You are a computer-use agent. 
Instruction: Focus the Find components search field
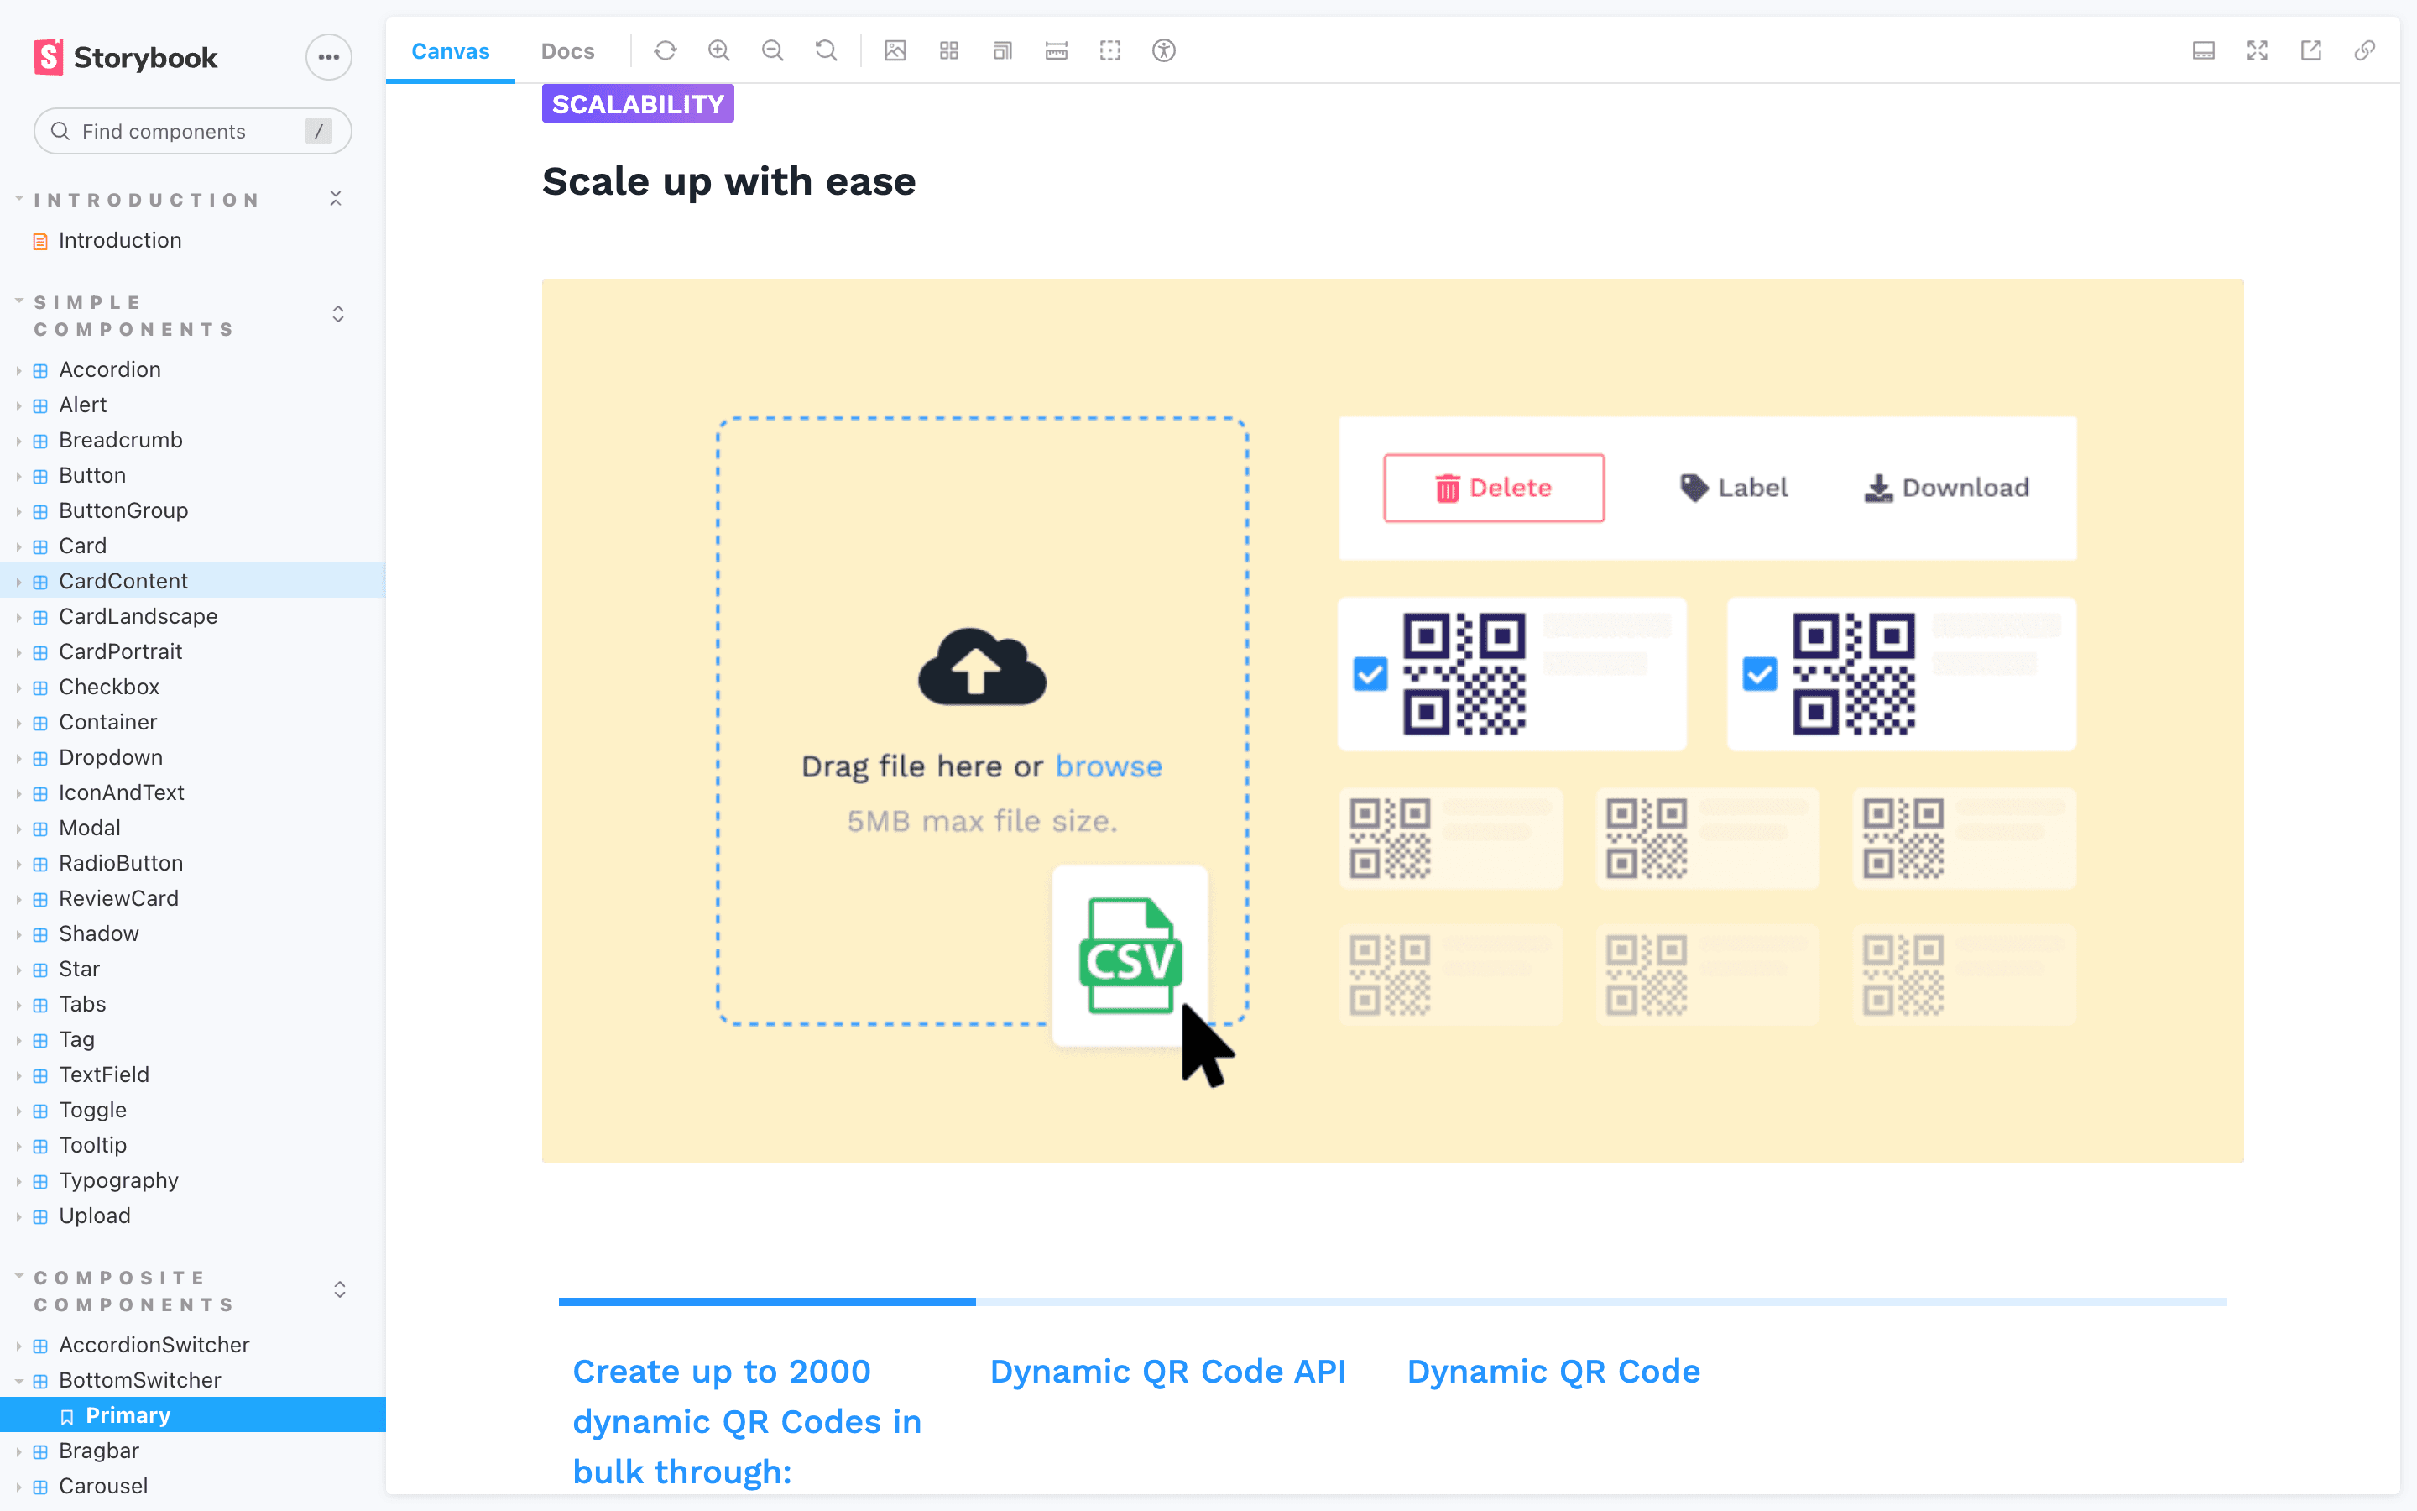point(193,131)
